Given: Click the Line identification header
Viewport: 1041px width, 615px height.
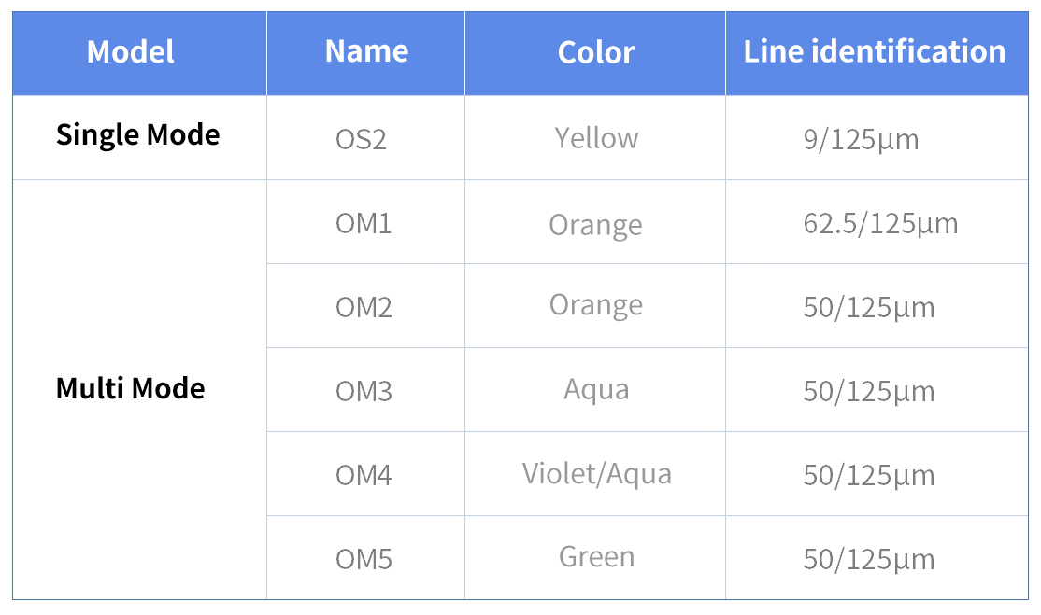Looking at the screenshot, I should [877, 54].
